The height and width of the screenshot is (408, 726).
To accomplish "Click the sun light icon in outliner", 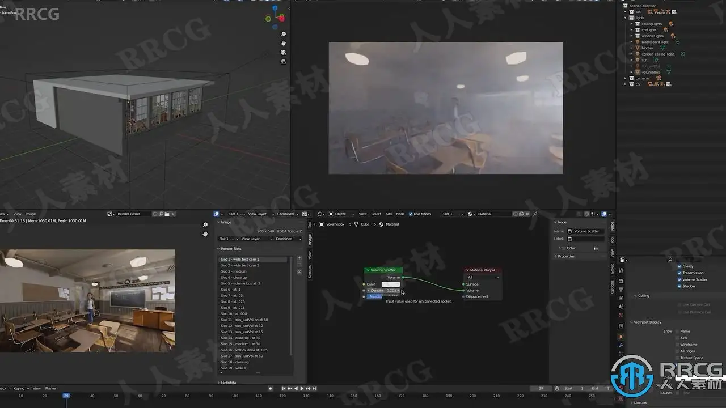I will pos(638,60).
